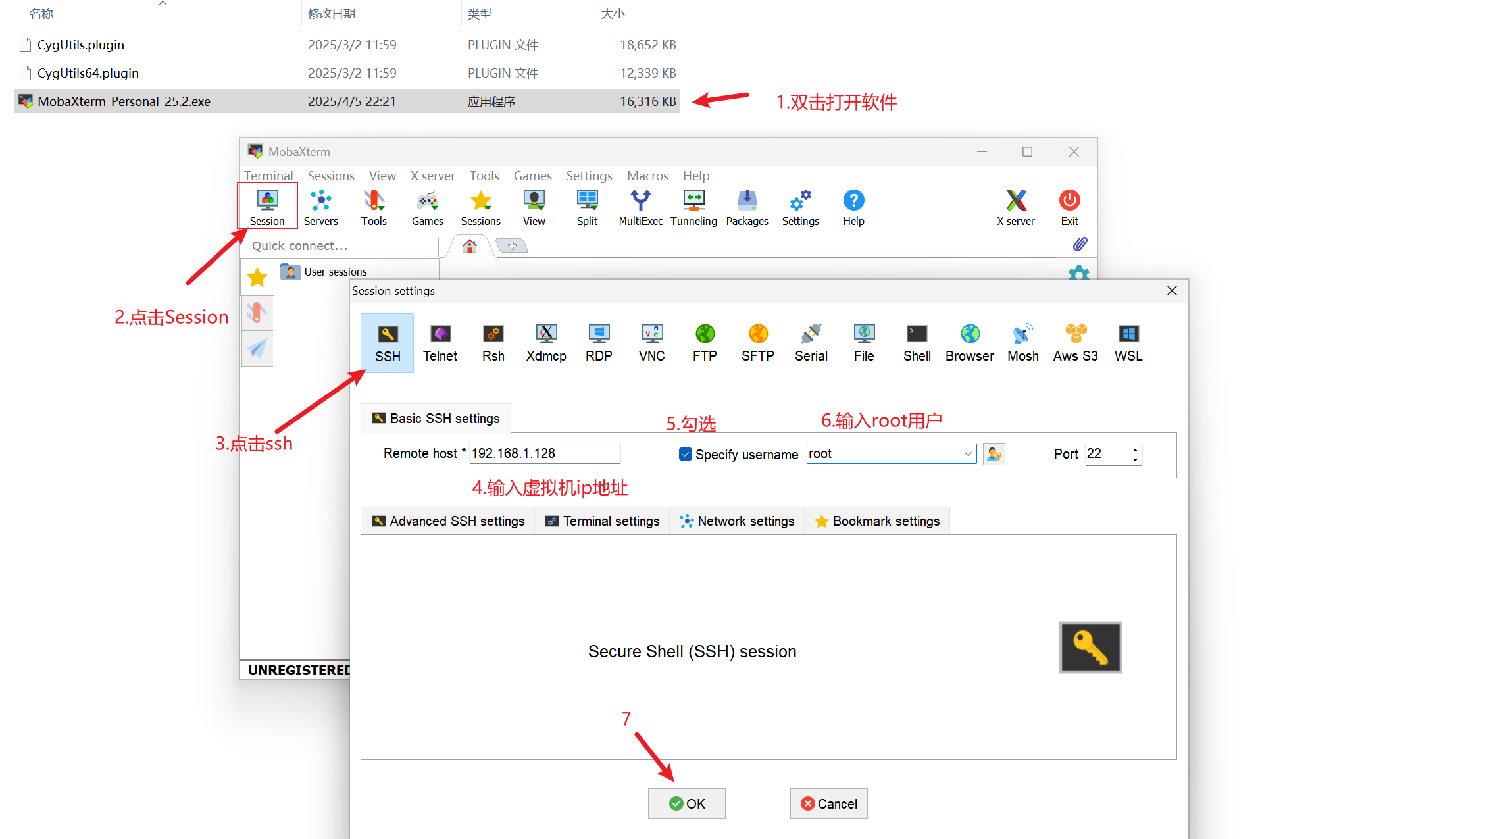The height and width of the screenshot is (839, 1512).
Task: Click the Remote host input field
Action: click(x=545, y=453)
